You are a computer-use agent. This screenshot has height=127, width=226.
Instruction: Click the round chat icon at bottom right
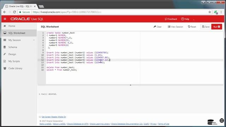pyautogui.click(x=222, y=121)
